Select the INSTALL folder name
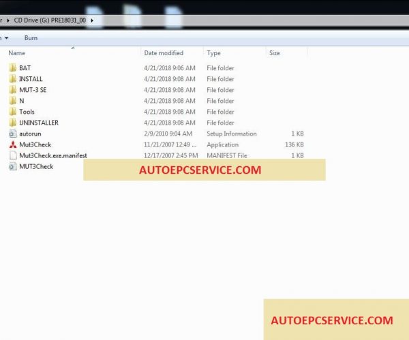The image size is (409, 340). click(31, 79)
